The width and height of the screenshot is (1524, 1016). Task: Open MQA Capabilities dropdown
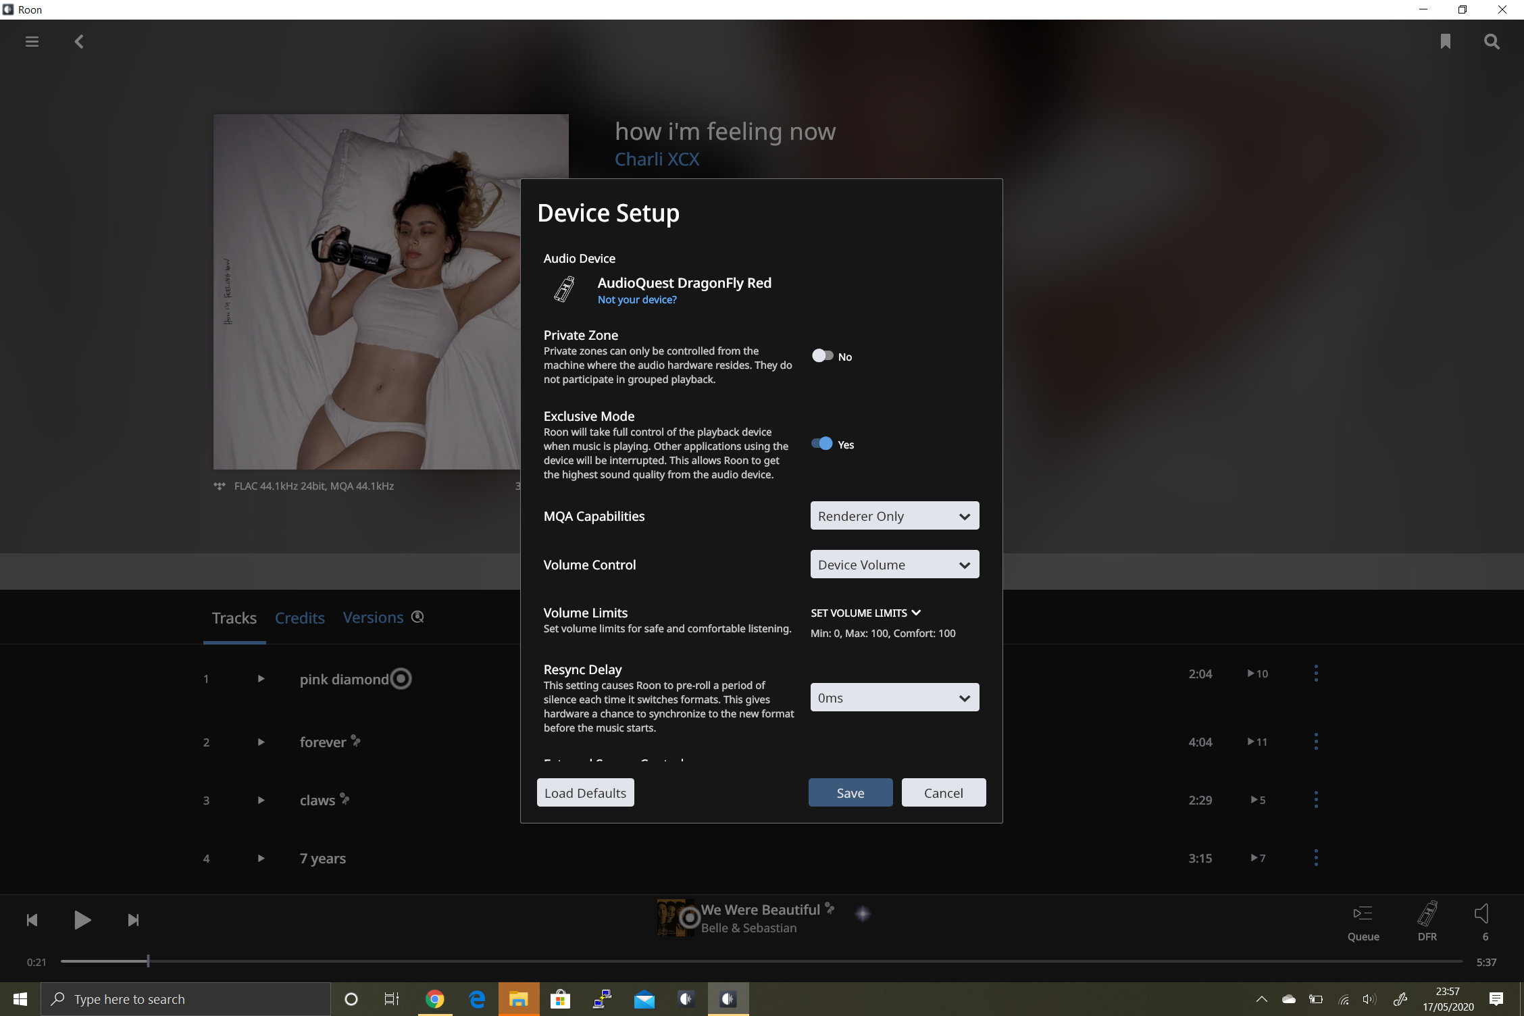coord(894,515)
